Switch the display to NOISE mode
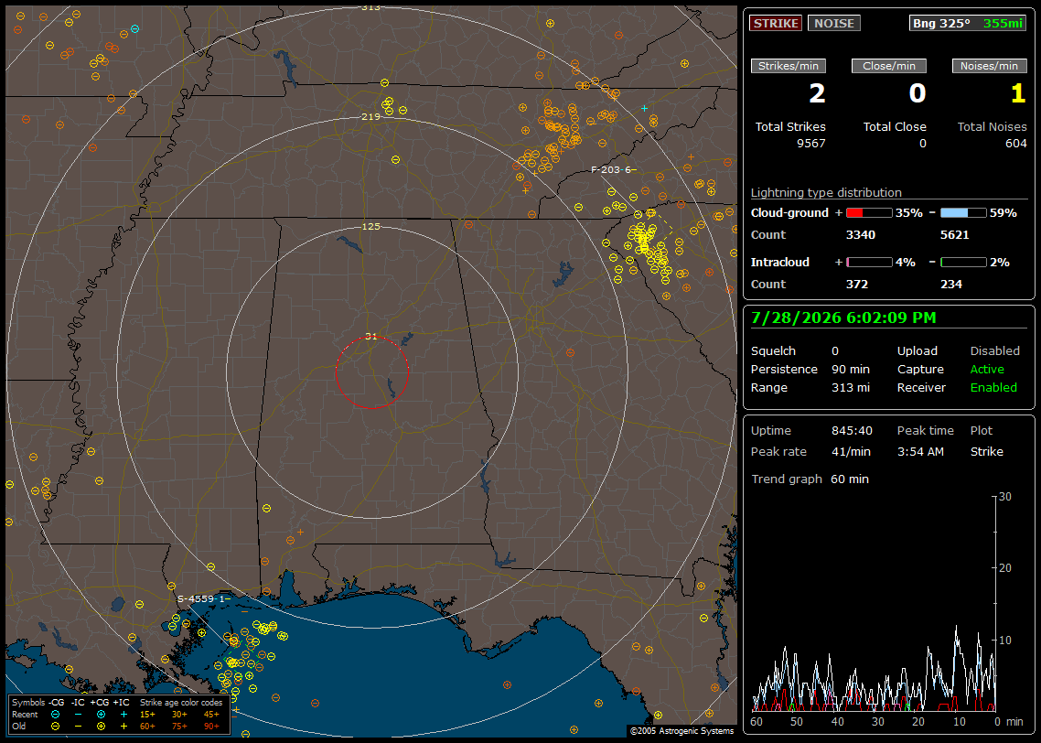 tap(834, 23)
